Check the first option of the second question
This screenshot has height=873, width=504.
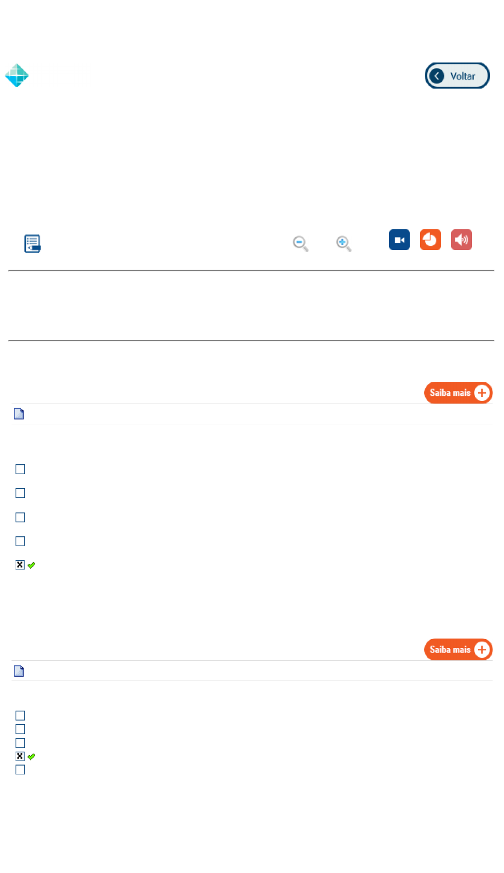pos(20,716)
